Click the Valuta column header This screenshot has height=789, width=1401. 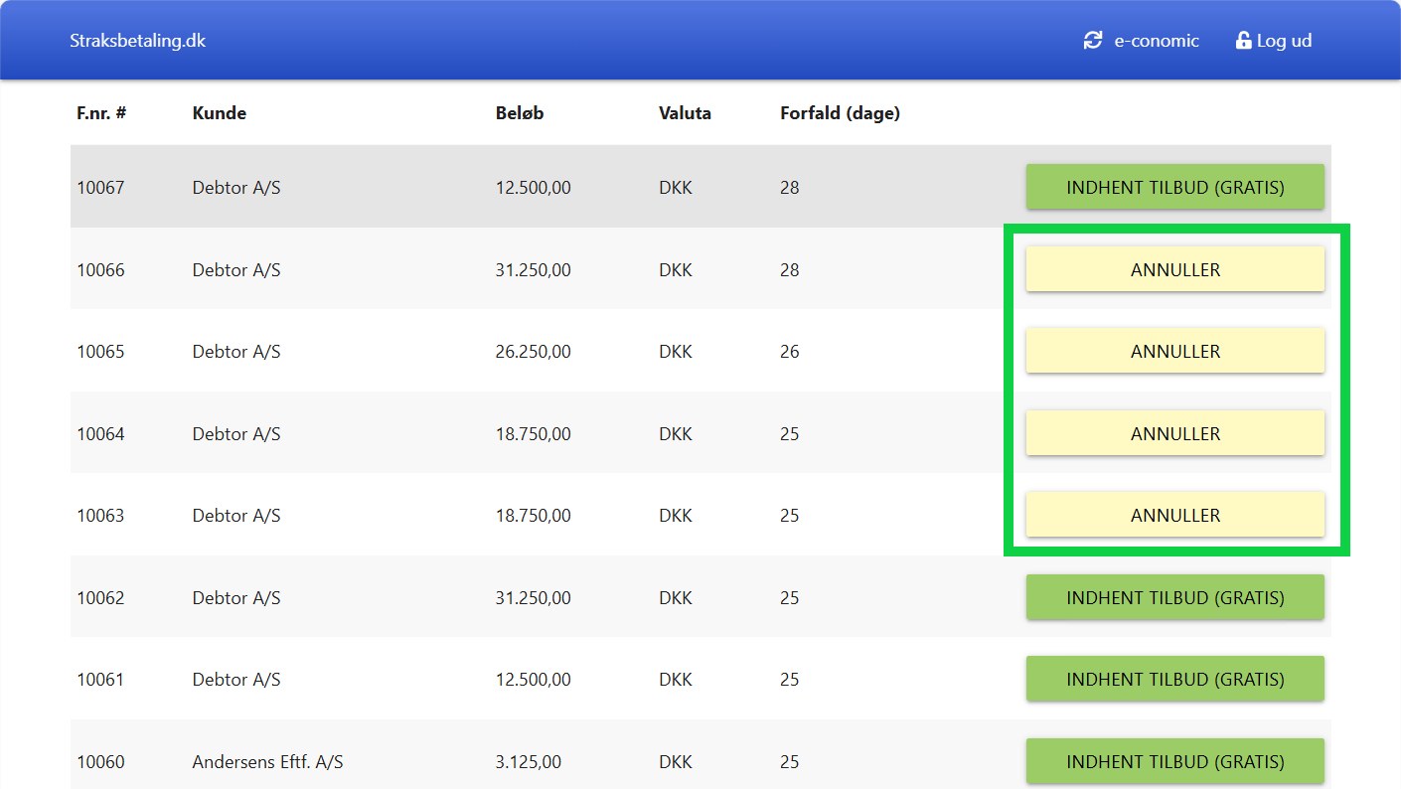pyautogui.click(x=685, y=113)
